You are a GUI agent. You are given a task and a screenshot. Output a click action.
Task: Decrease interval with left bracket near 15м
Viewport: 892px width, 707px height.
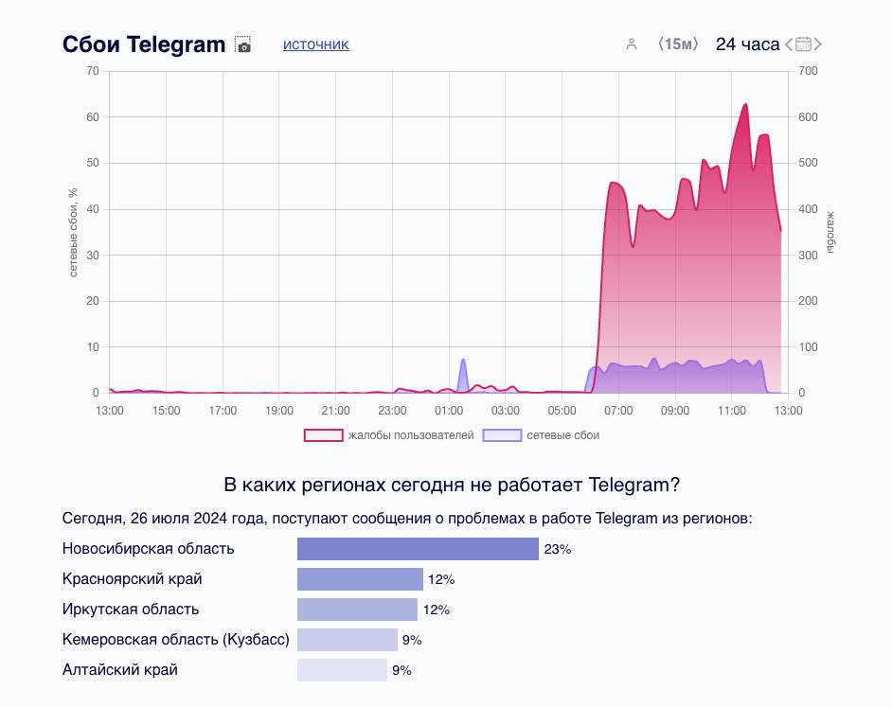[x=660, y=44]
